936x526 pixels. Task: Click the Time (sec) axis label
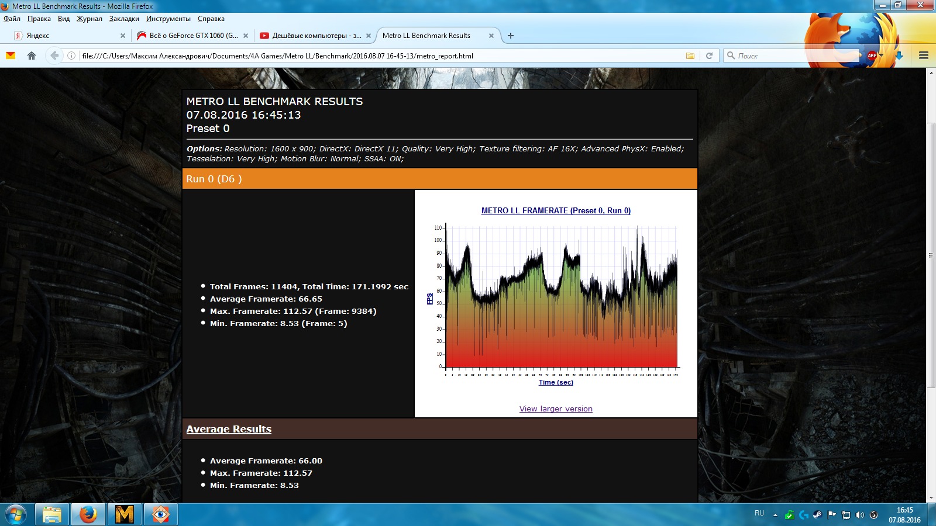pos(556,382)
